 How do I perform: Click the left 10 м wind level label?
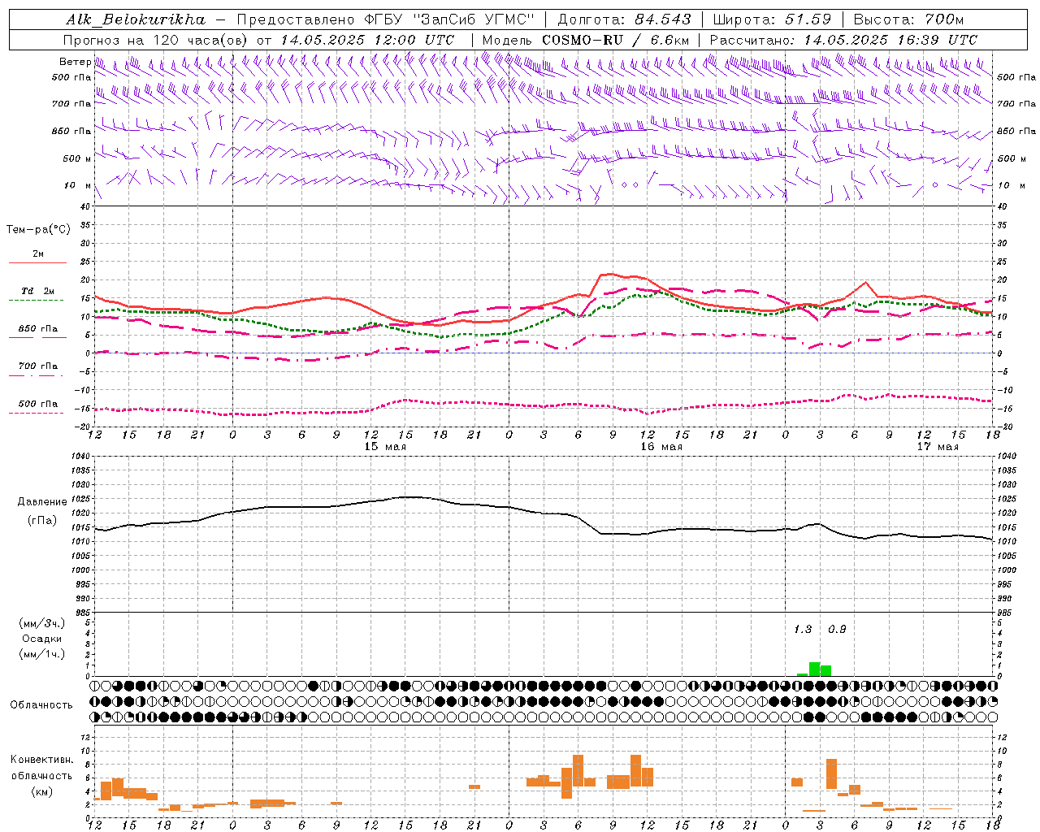click(77, 185)
